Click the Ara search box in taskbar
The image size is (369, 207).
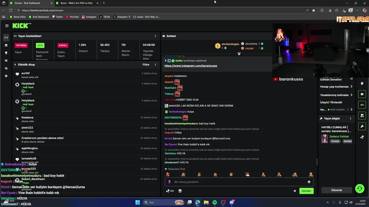click(164, 202)
